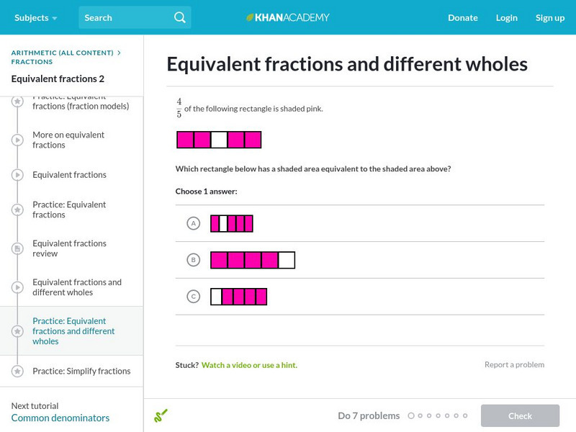Image resolution: width=576 pixels, height=432 pixels.
Task: Select answer choice C
Action: point(193,295)
